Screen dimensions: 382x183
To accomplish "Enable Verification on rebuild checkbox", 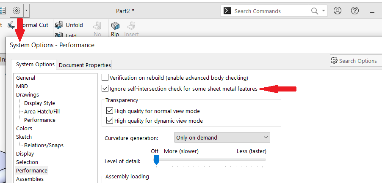I will [105, 78].
